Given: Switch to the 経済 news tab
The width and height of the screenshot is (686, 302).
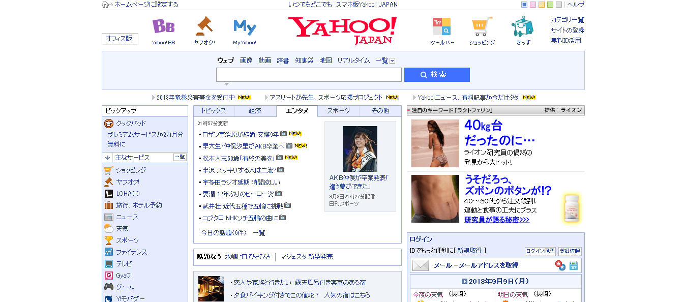Looking at the screenshot, I should point(255,111).
